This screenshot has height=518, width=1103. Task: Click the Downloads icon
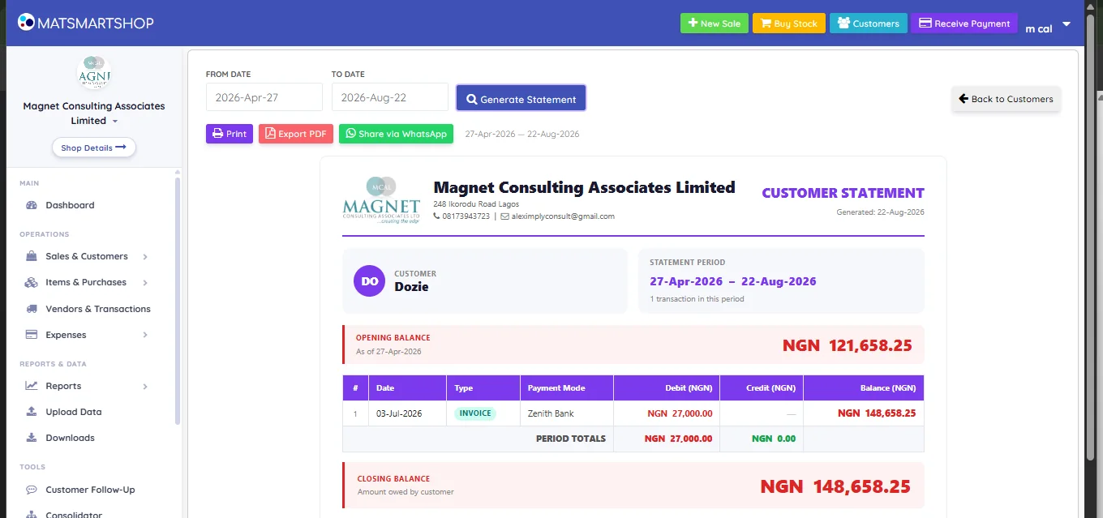point(32,438)
